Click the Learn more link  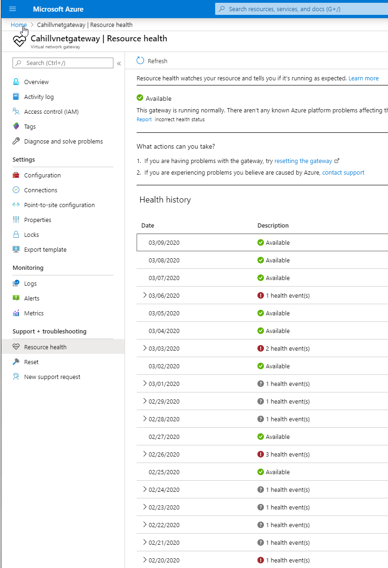click(x=363, y=78)
